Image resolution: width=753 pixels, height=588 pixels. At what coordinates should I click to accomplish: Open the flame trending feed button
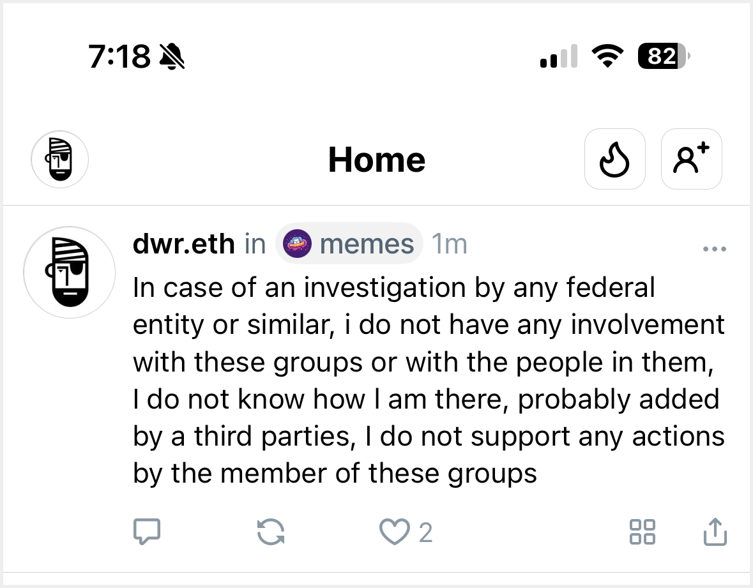point(614,160)
